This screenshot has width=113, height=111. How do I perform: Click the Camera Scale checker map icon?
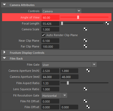[x=85, y=29]
